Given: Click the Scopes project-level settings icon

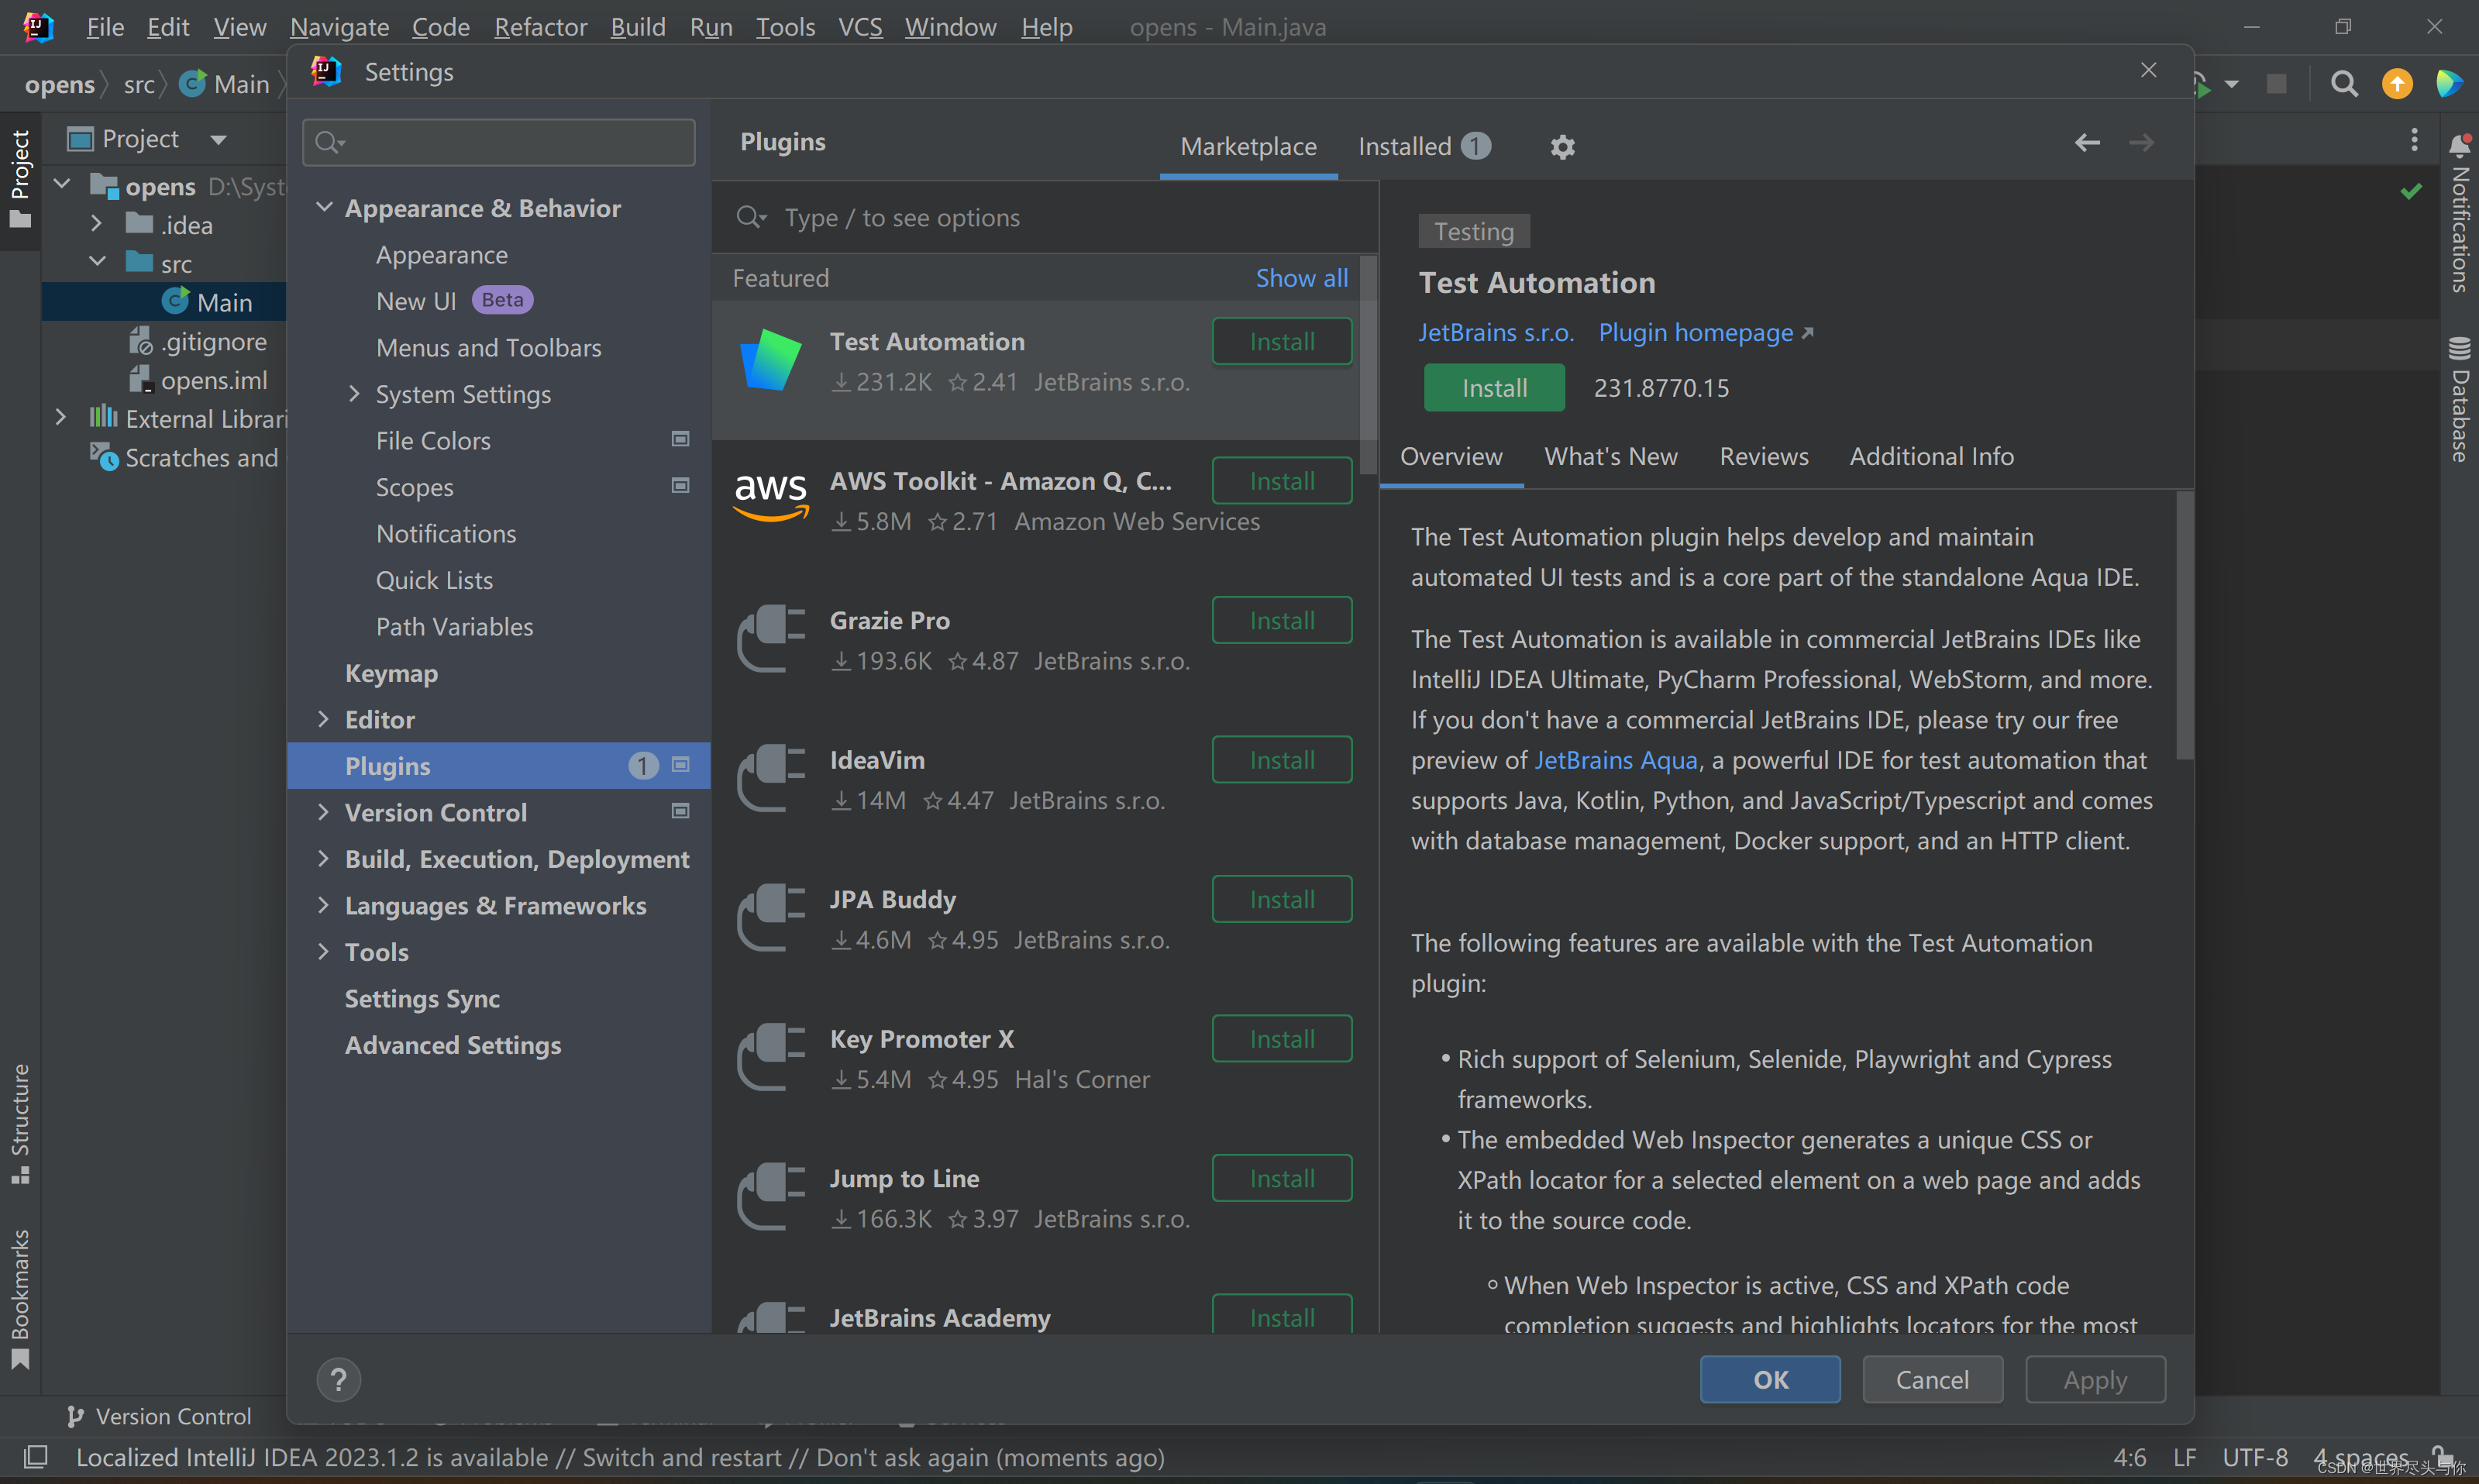Looking at the screenshot, I should tap(680, 486).
